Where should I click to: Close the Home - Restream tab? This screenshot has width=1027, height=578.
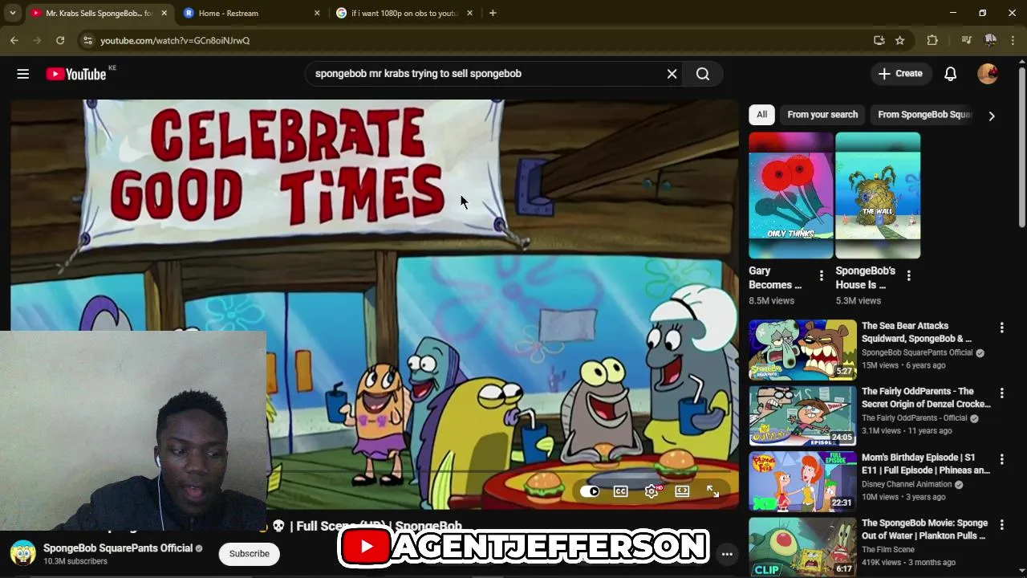[x=317, y=13]
